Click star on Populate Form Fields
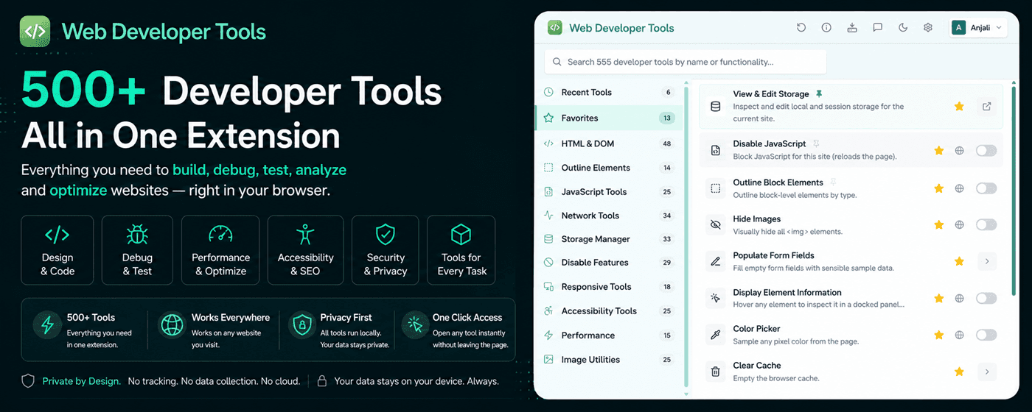Image resolution: width=1032 pixels, height=412 pixels. pyautogui.click(x=959, y=261)
